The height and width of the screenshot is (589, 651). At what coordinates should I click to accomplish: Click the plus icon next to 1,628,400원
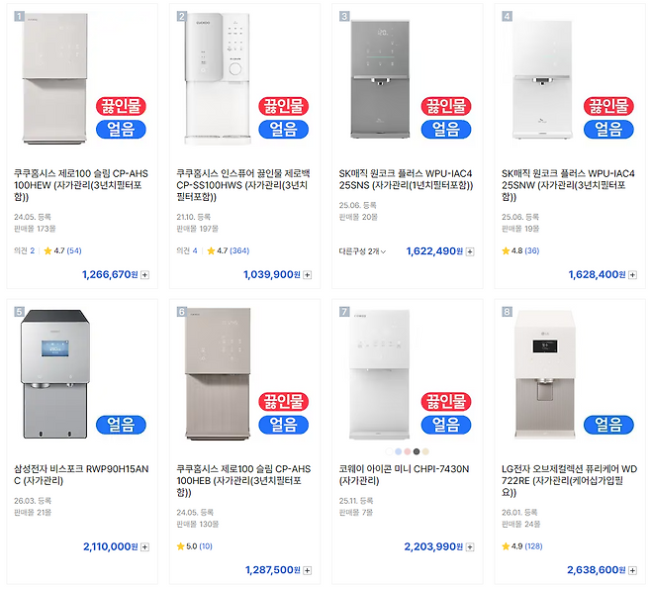click(x=631, y=275)
